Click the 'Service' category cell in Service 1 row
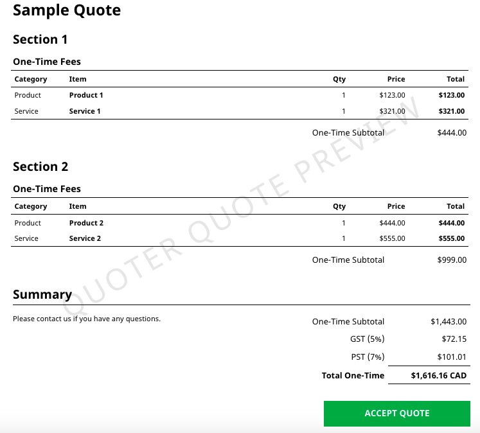This screenshot has width=480, height=433. (x=26, y=111)
